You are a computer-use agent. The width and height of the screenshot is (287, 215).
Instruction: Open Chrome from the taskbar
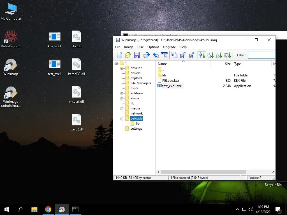point(48,209)
